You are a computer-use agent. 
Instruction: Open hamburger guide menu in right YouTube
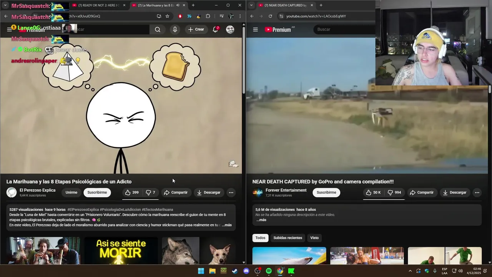[x=255, y=29]
